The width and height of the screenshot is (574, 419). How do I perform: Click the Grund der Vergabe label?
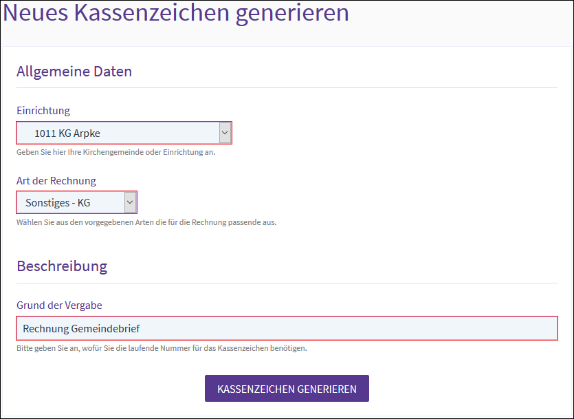pyautogui.click(x=59, y=305)
